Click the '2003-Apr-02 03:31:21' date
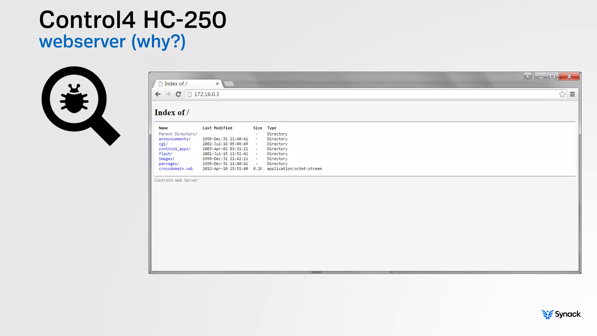 click(225, 149)
